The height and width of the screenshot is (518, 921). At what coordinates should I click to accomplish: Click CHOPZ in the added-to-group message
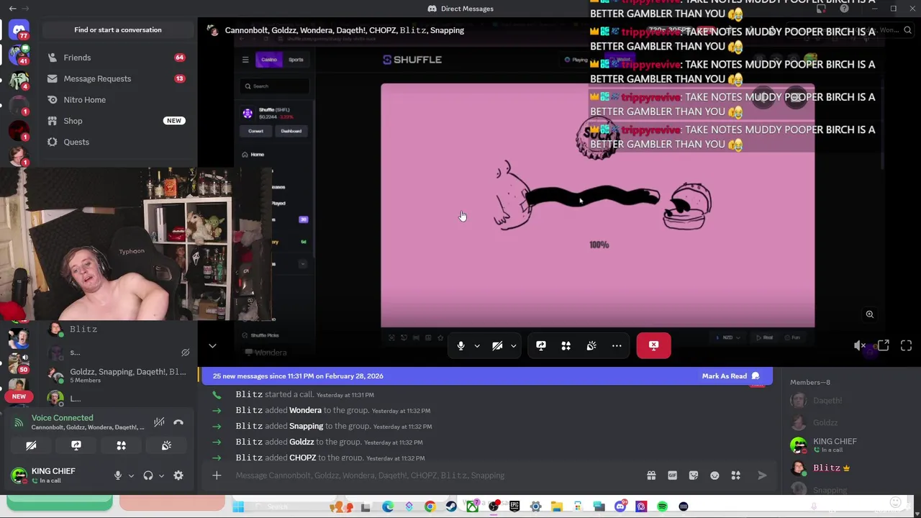pyautogui.click(x=302, y=458)
